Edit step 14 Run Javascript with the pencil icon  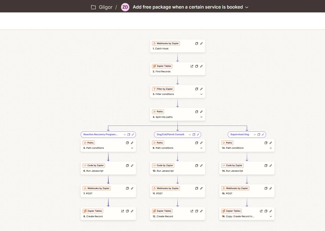click(271, 166)
